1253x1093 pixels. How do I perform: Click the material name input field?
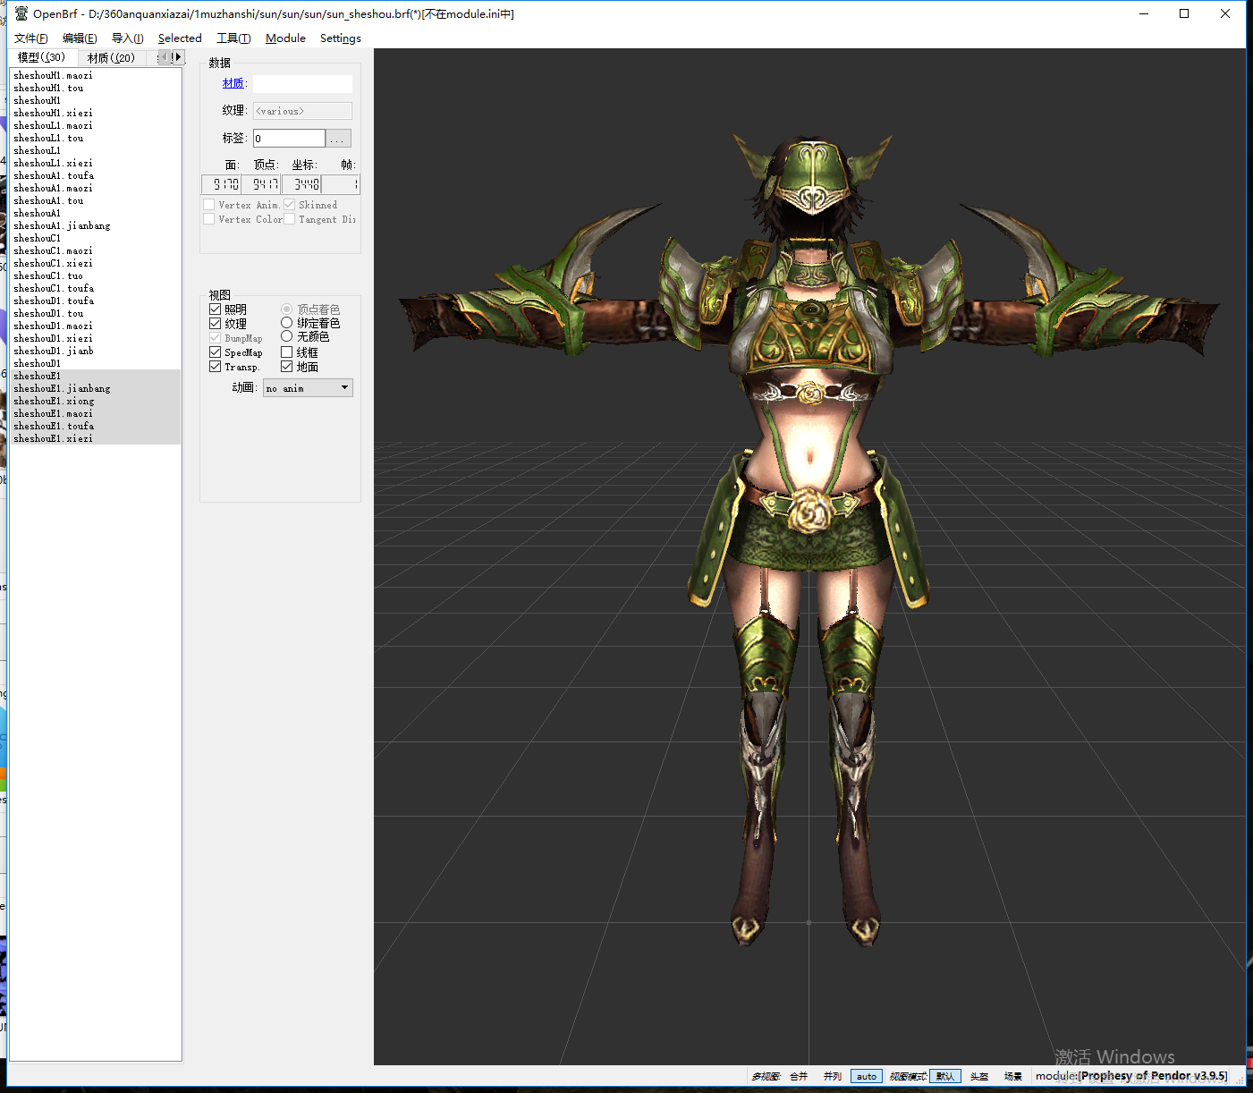coord(302,83)
